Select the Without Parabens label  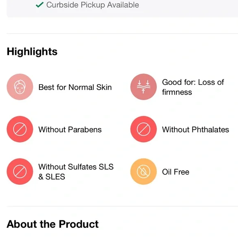[x=70, y=130]
